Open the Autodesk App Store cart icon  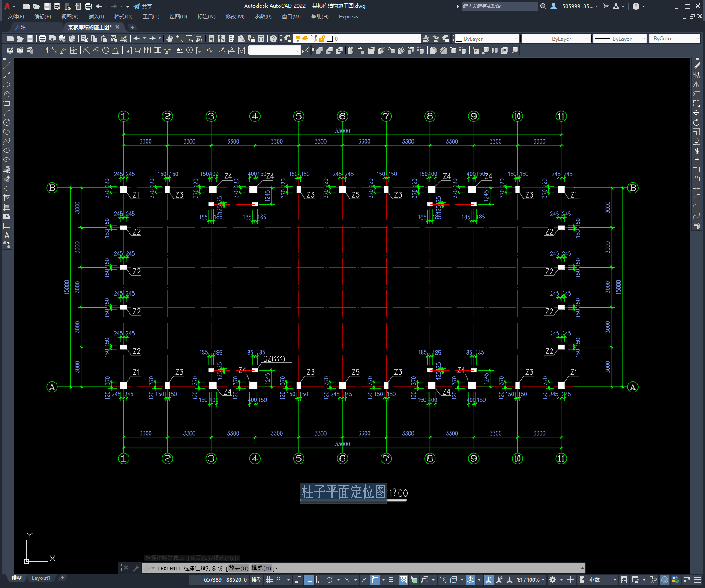point(606,6)
